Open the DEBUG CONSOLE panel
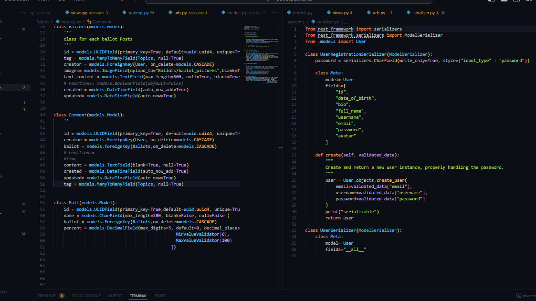The height and width of the screenshot is (301, 536). (x=86, y=296)
